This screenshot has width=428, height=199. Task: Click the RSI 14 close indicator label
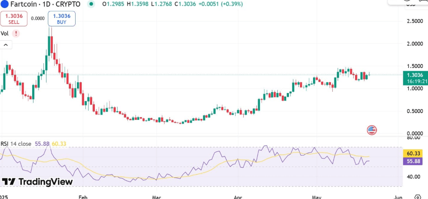point(16,144)
